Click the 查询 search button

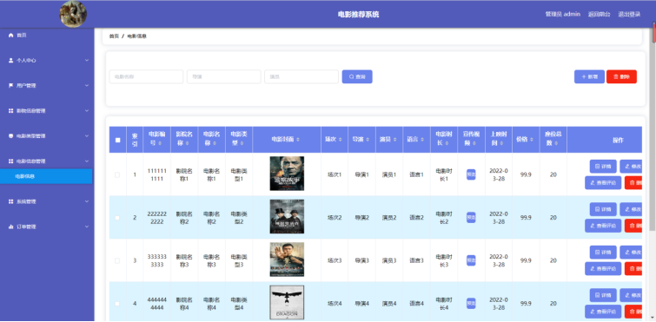point(357,77)
